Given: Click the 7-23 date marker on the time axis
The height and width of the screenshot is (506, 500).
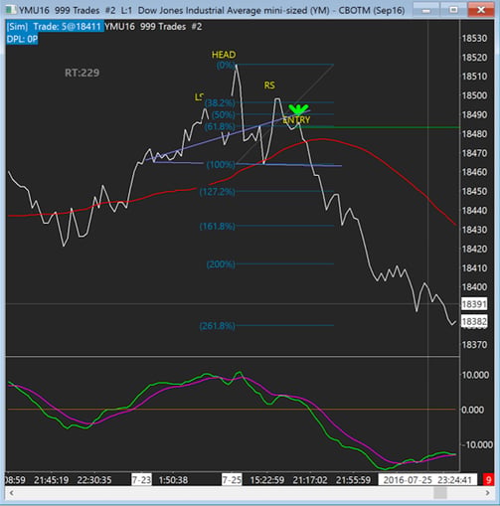Looking at the screenshot, I should click(x=141, y=479).
